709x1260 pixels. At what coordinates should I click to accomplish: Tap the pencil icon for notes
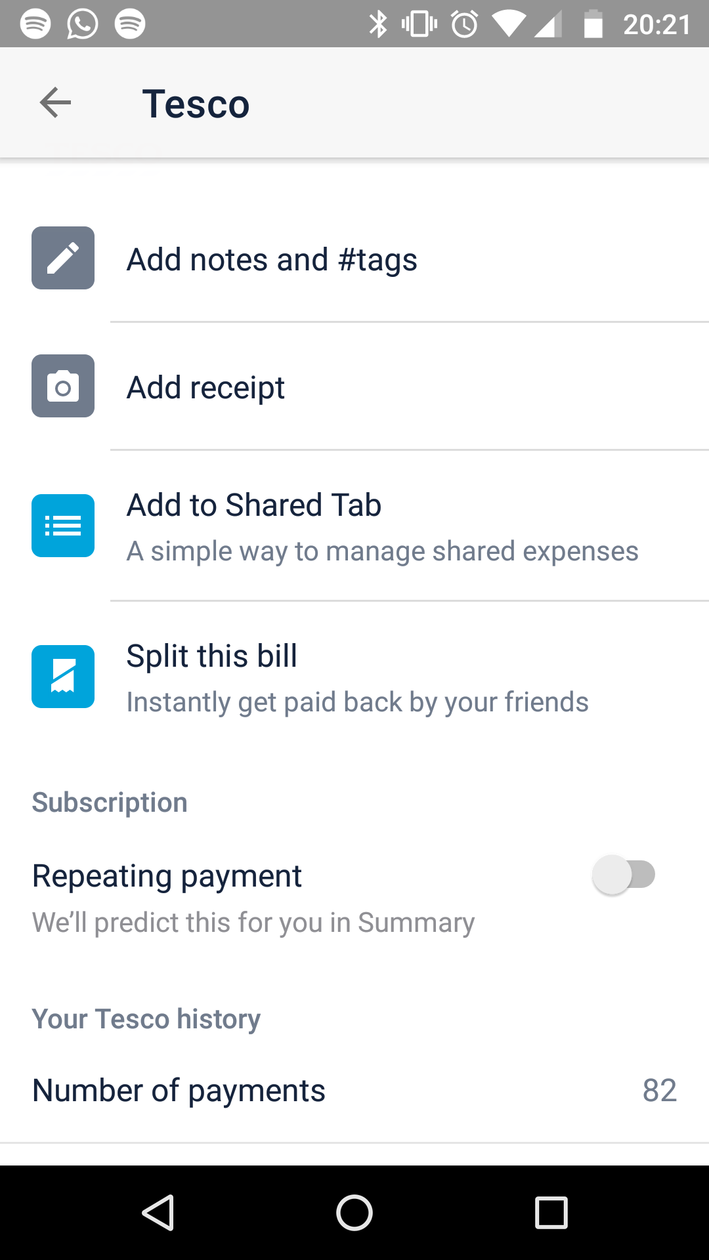point(63,258)
